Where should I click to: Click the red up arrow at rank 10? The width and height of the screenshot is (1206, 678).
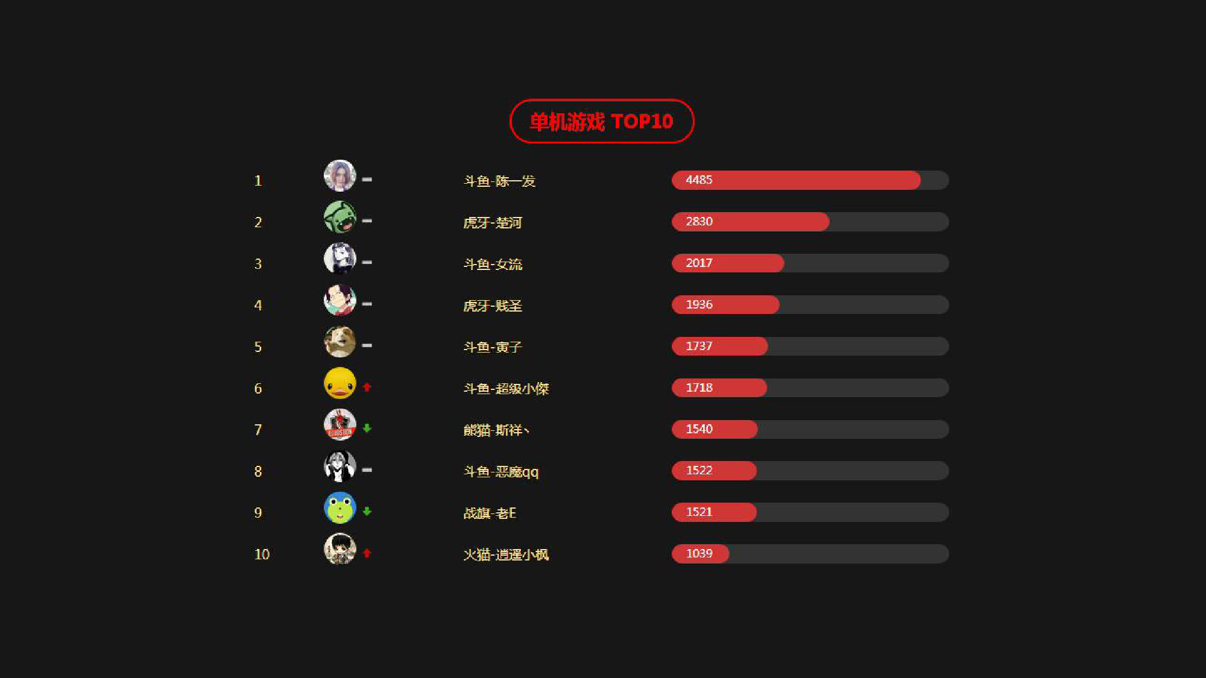367,553
